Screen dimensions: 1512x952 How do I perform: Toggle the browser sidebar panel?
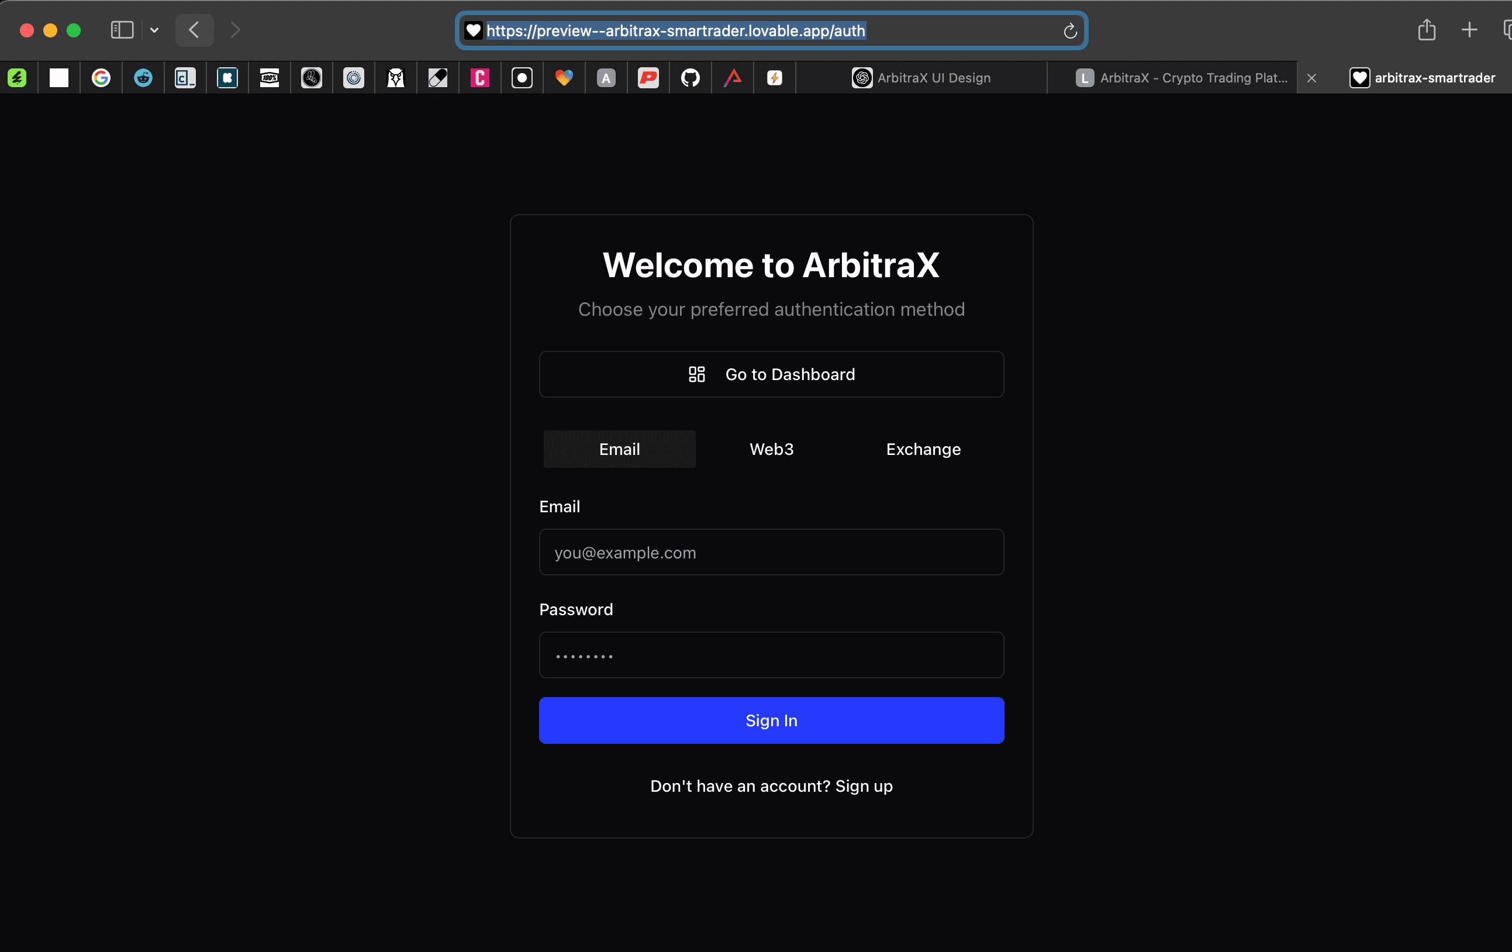122,29
